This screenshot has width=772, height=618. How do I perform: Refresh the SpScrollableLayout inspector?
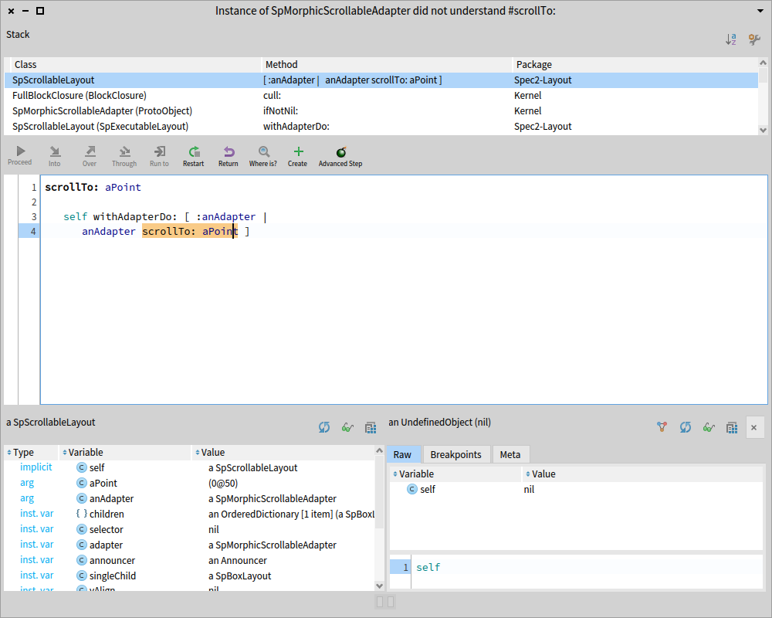[x=324, y=427]
